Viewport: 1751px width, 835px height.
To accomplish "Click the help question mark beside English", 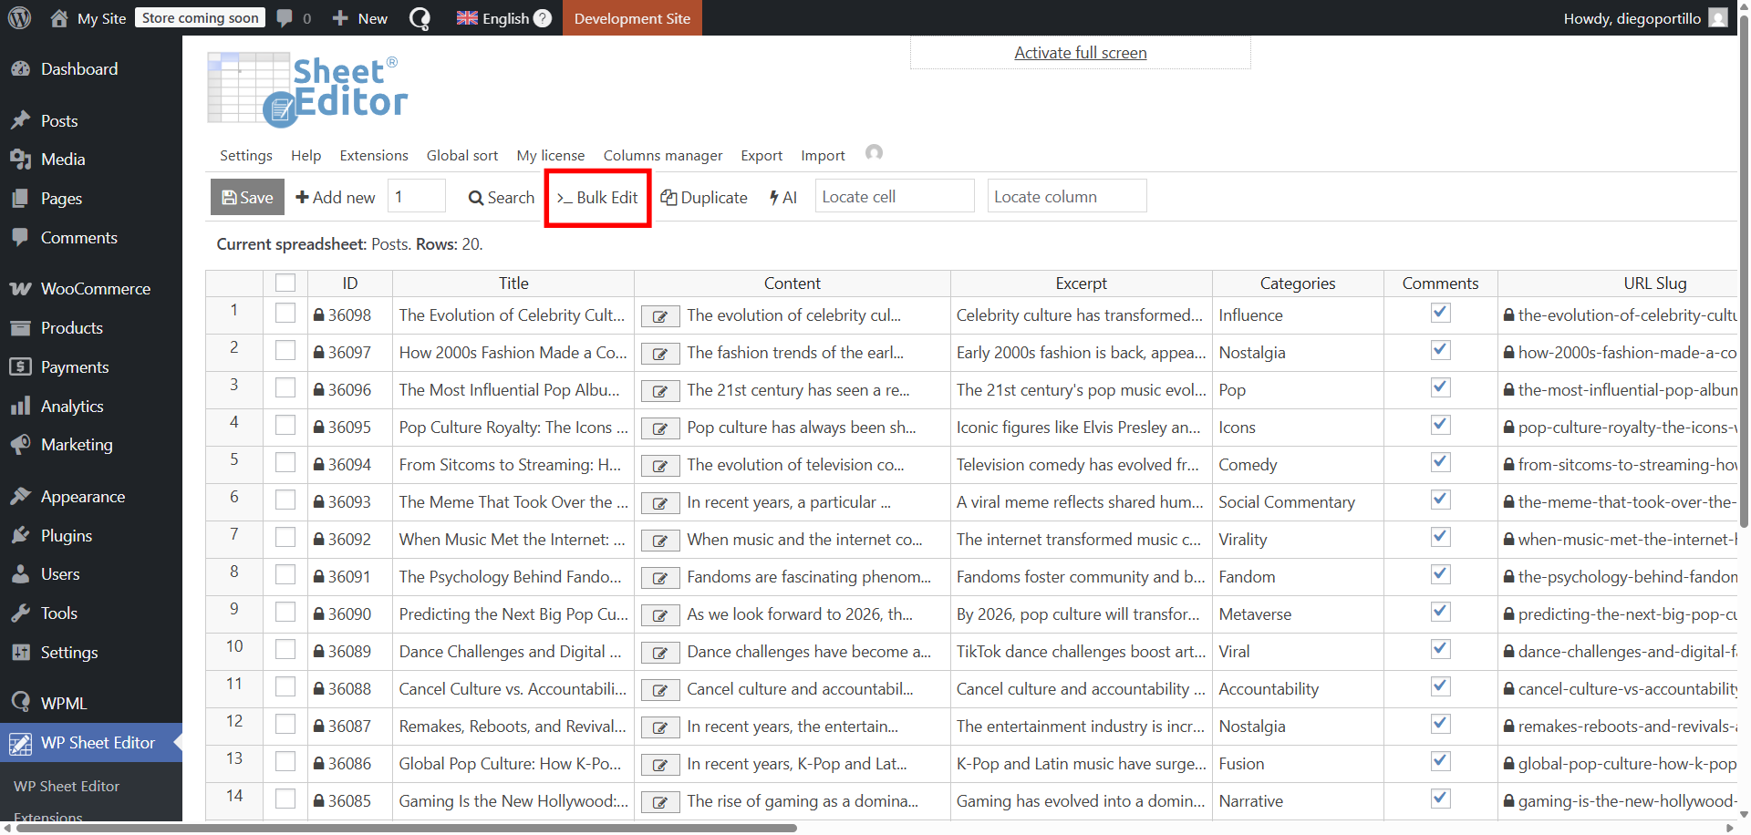I will pos(543,18).
